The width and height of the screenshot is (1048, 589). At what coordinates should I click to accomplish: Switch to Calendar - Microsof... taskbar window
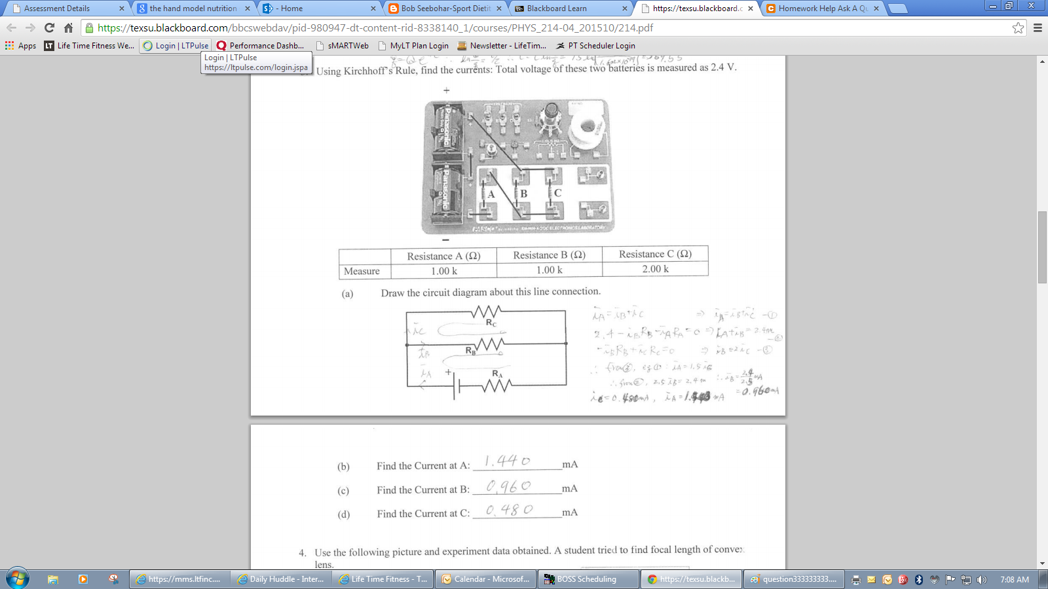tap(485, 579)
